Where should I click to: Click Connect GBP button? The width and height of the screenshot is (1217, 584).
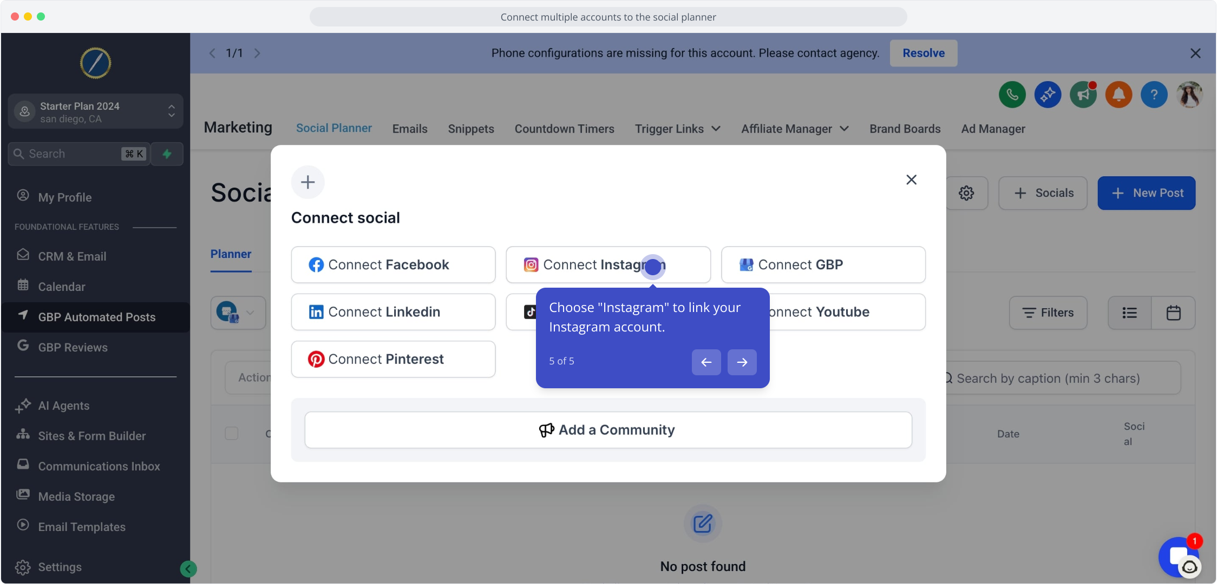823,265
